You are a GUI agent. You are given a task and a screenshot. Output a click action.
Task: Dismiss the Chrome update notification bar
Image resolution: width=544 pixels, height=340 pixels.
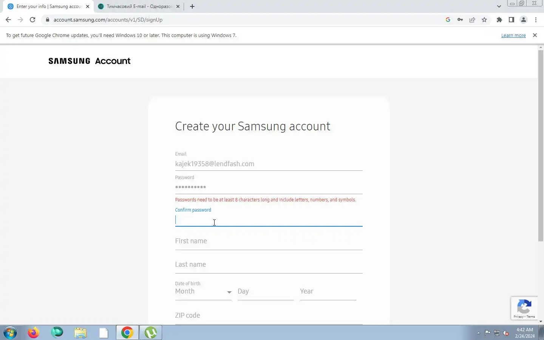(535, 35)
